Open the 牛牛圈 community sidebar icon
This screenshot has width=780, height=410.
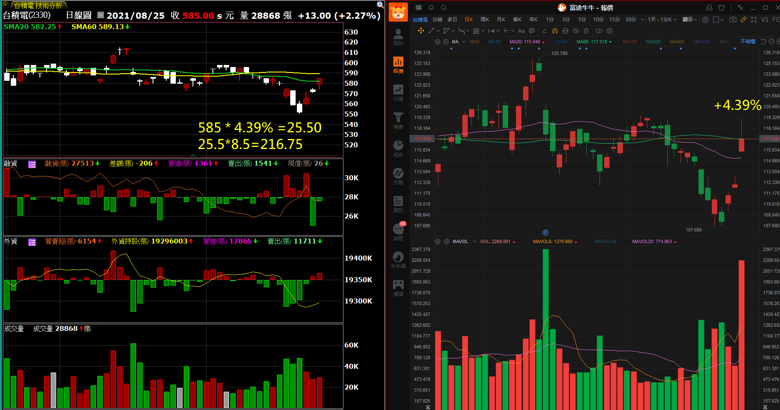click(x=398, y=260)
